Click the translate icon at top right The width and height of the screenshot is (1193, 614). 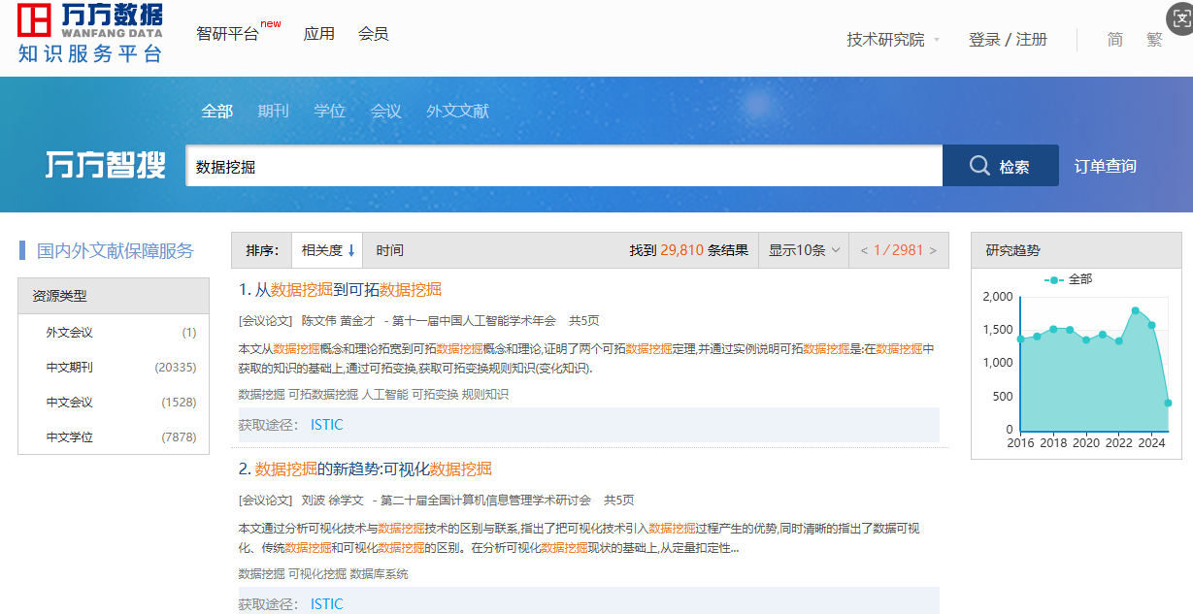[1178, 19]
